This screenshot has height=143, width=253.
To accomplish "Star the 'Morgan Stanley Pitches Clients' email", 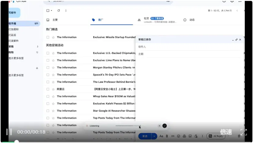I will (53, 68).
